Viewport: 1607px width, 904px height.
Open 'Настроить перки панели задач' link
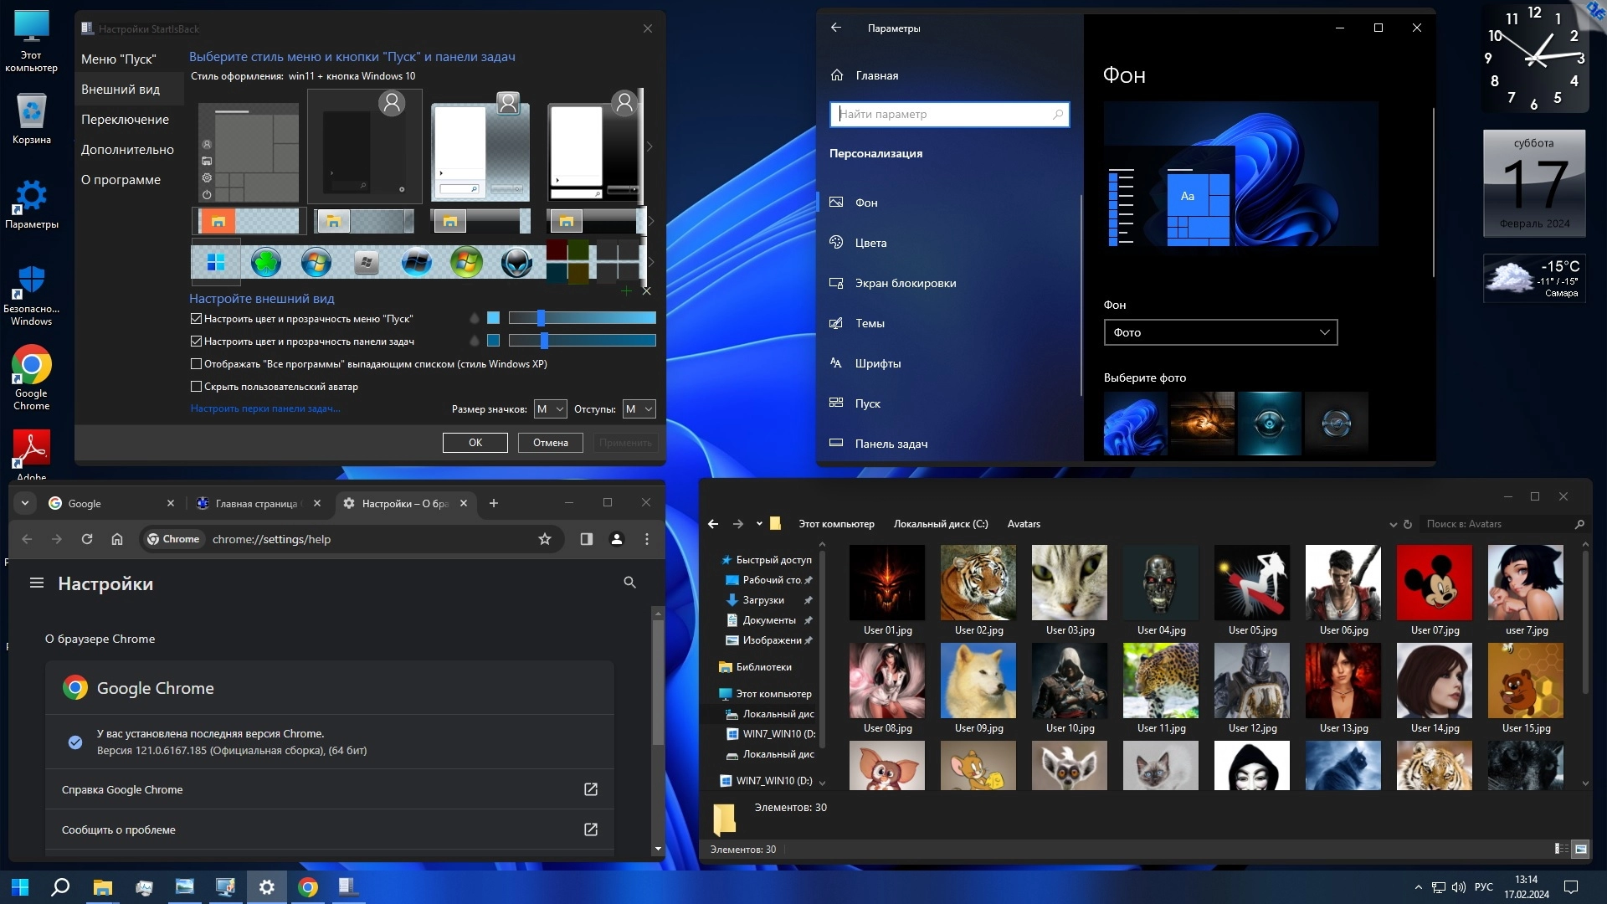[265, 408]
